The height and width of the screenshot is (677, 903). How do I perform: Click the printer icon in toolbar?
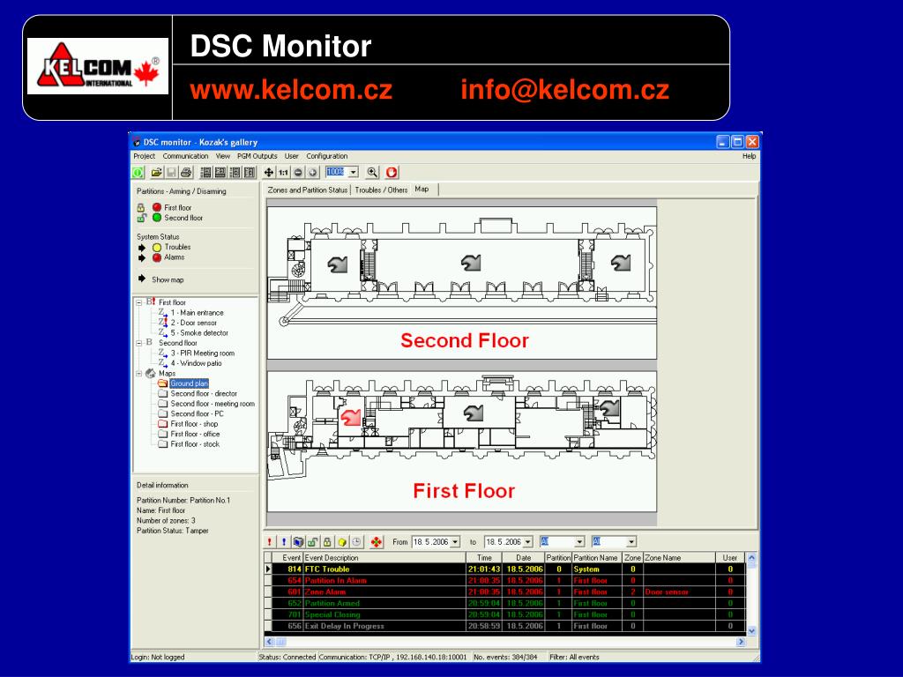pos(185,172)
